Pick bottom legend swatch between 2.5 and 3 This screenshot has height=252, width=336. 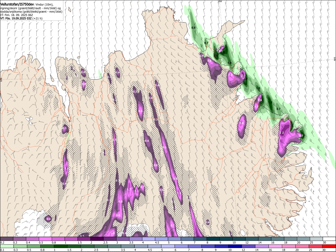coord(101,246)
